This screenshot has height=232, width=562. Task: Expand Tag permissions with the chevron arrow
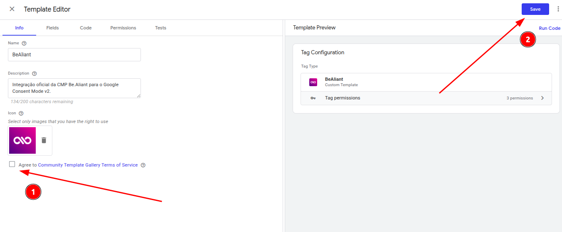(x=542, y=98)
